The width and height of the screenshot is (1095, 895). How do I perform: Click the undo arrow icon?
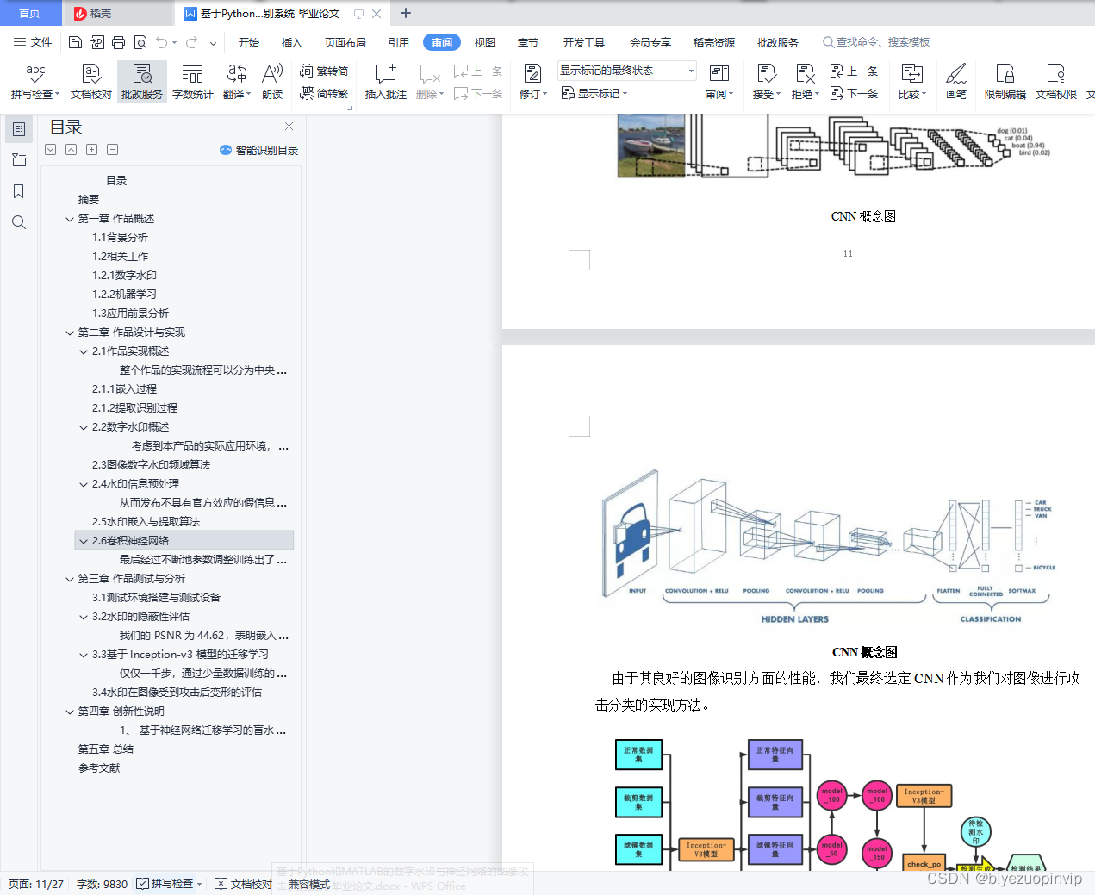(x=161, y=42)
